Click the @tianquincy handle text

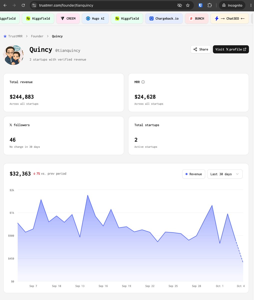point(68,50)
